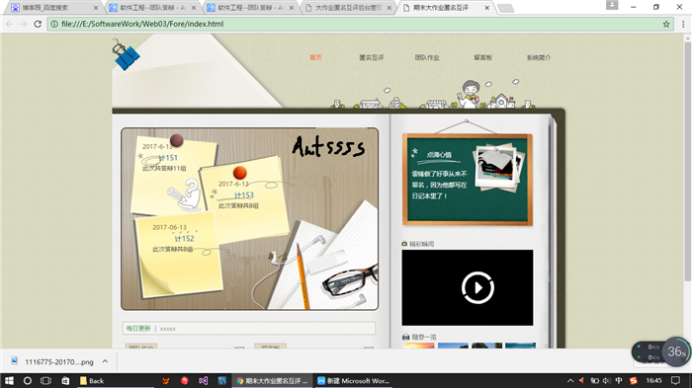692x388 pixels.
Task: Open Task View in the taskbar
Action: 45,380
